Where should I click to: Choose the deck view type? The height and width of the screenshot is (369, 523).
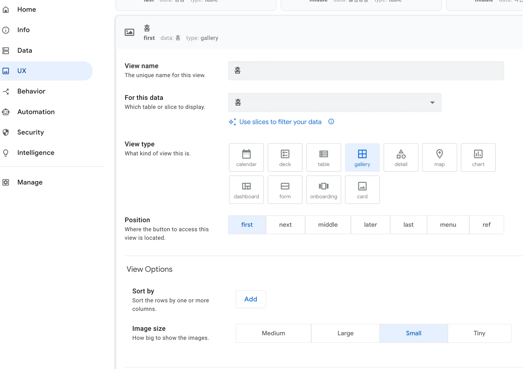(285, 158)
